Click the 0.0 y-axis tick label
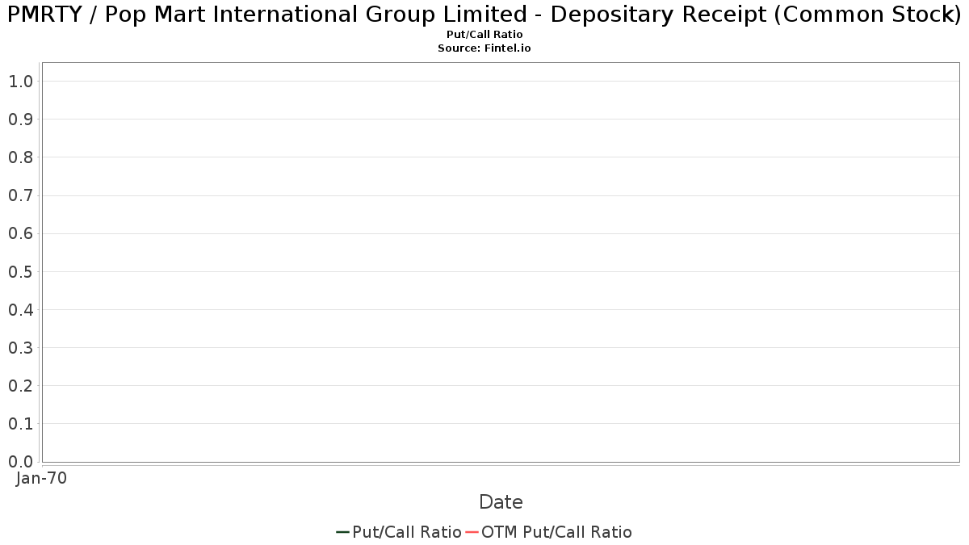This screenshot has width=969, height=545. tap(20, 462)
